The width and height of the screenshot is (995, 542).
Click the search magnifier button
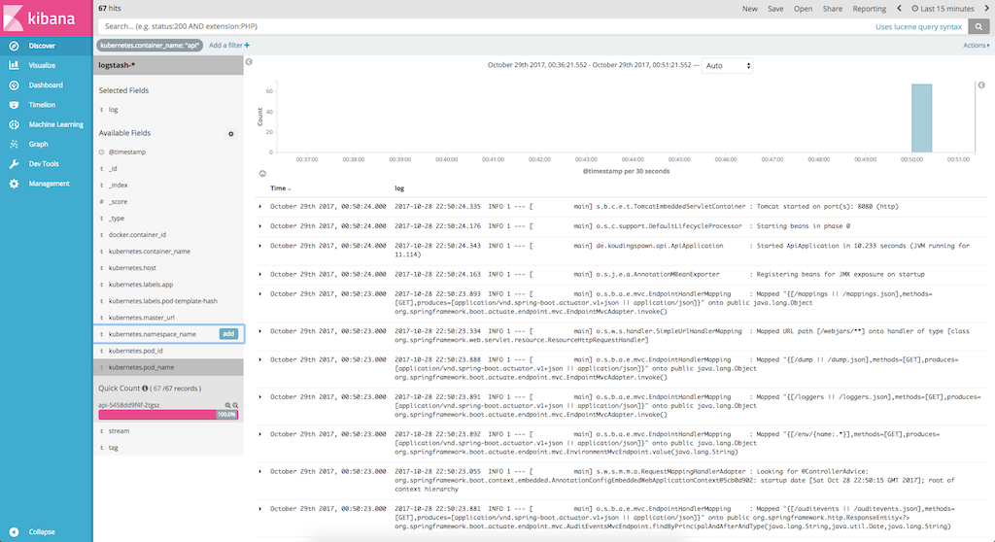point(980,26)
